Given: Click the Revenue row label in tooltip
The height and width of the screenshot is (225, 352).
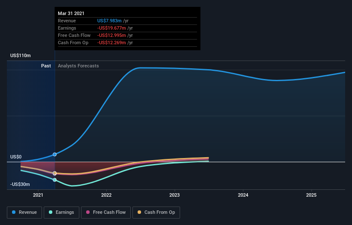Looking at the screenshot, I should [x=67, y=21].
